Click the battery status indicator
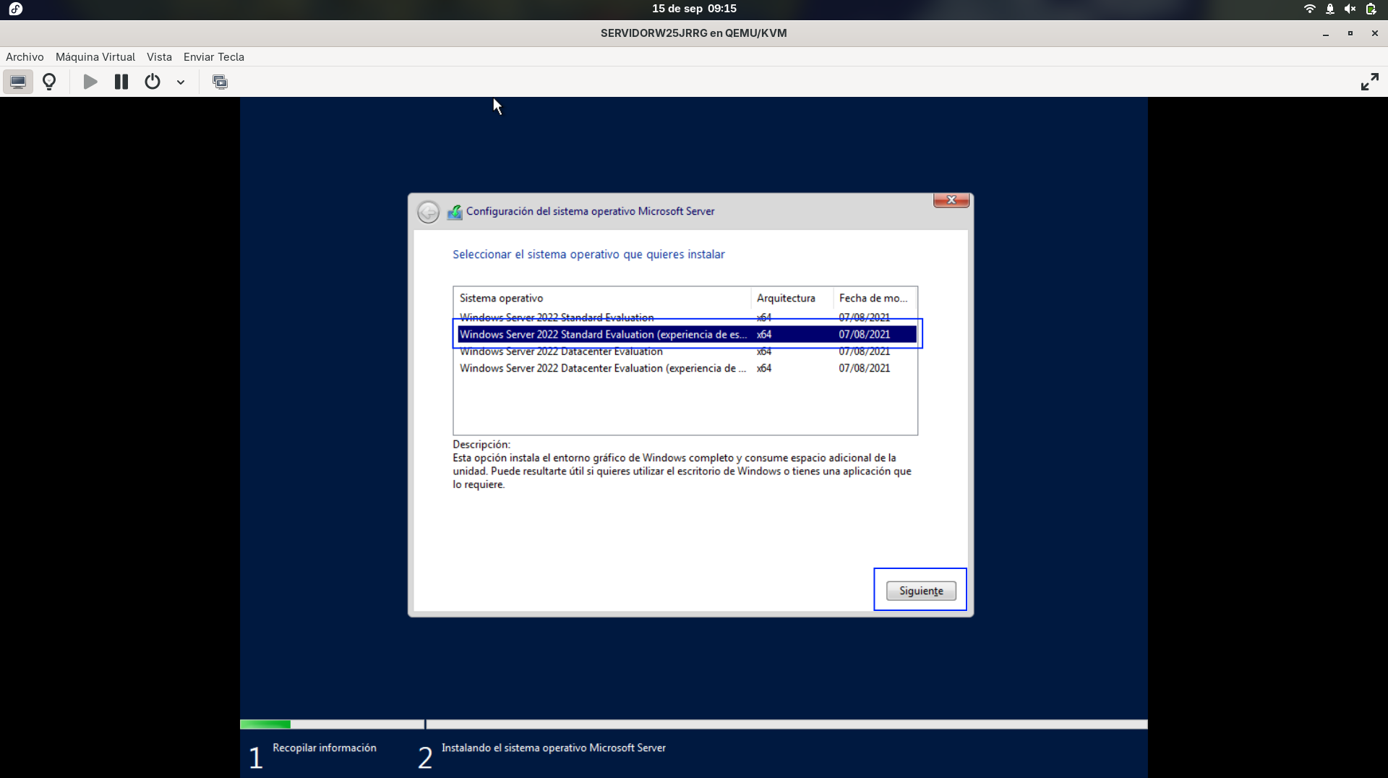1388x778 pixels. point(1371,9)
